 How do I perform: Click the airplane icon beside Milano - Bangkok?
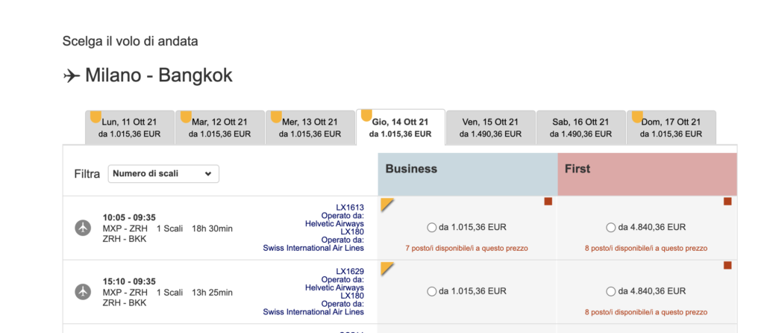(x=72, y=75)
